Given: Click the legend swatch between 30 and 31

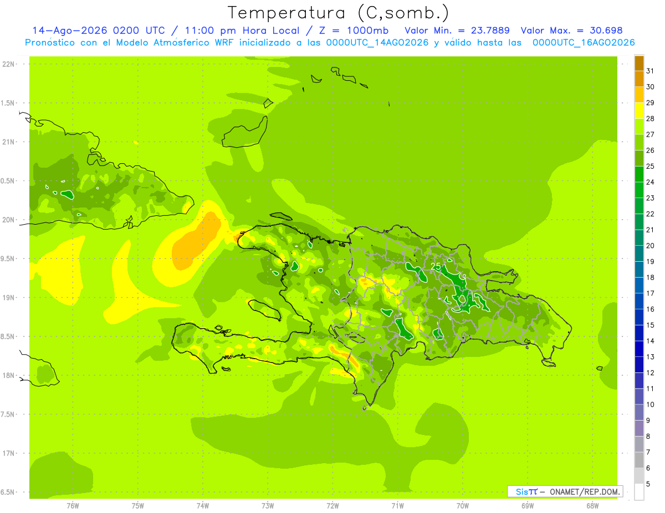Looking at the screenshot, I should 639,79.
